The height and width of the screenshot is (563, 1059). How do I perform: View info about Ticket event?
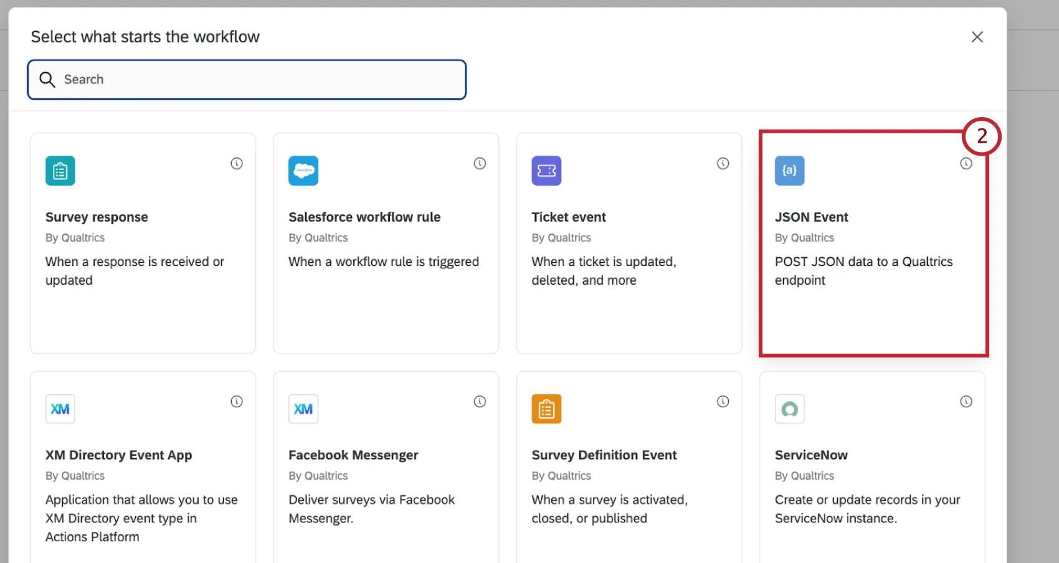(723, 164)
